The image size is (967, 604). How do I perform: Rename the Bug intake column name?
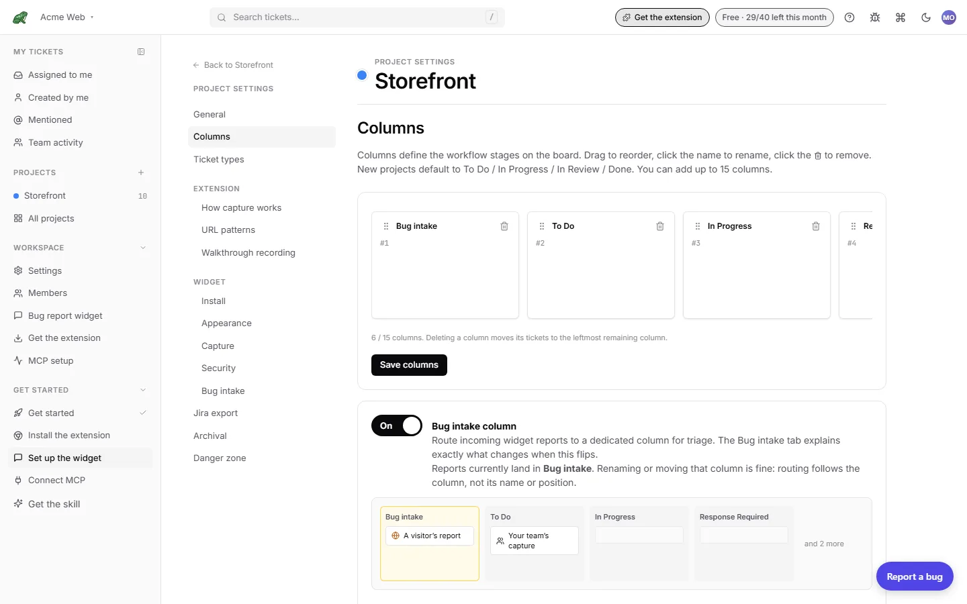tap(416, 226)
